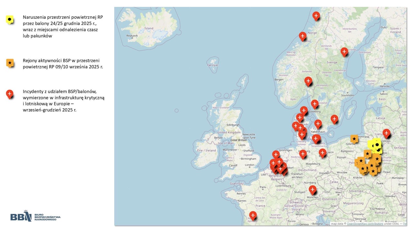Click the orange star legend icon
413x232 pixels.
pyautogui.click(x=10, y=63)
